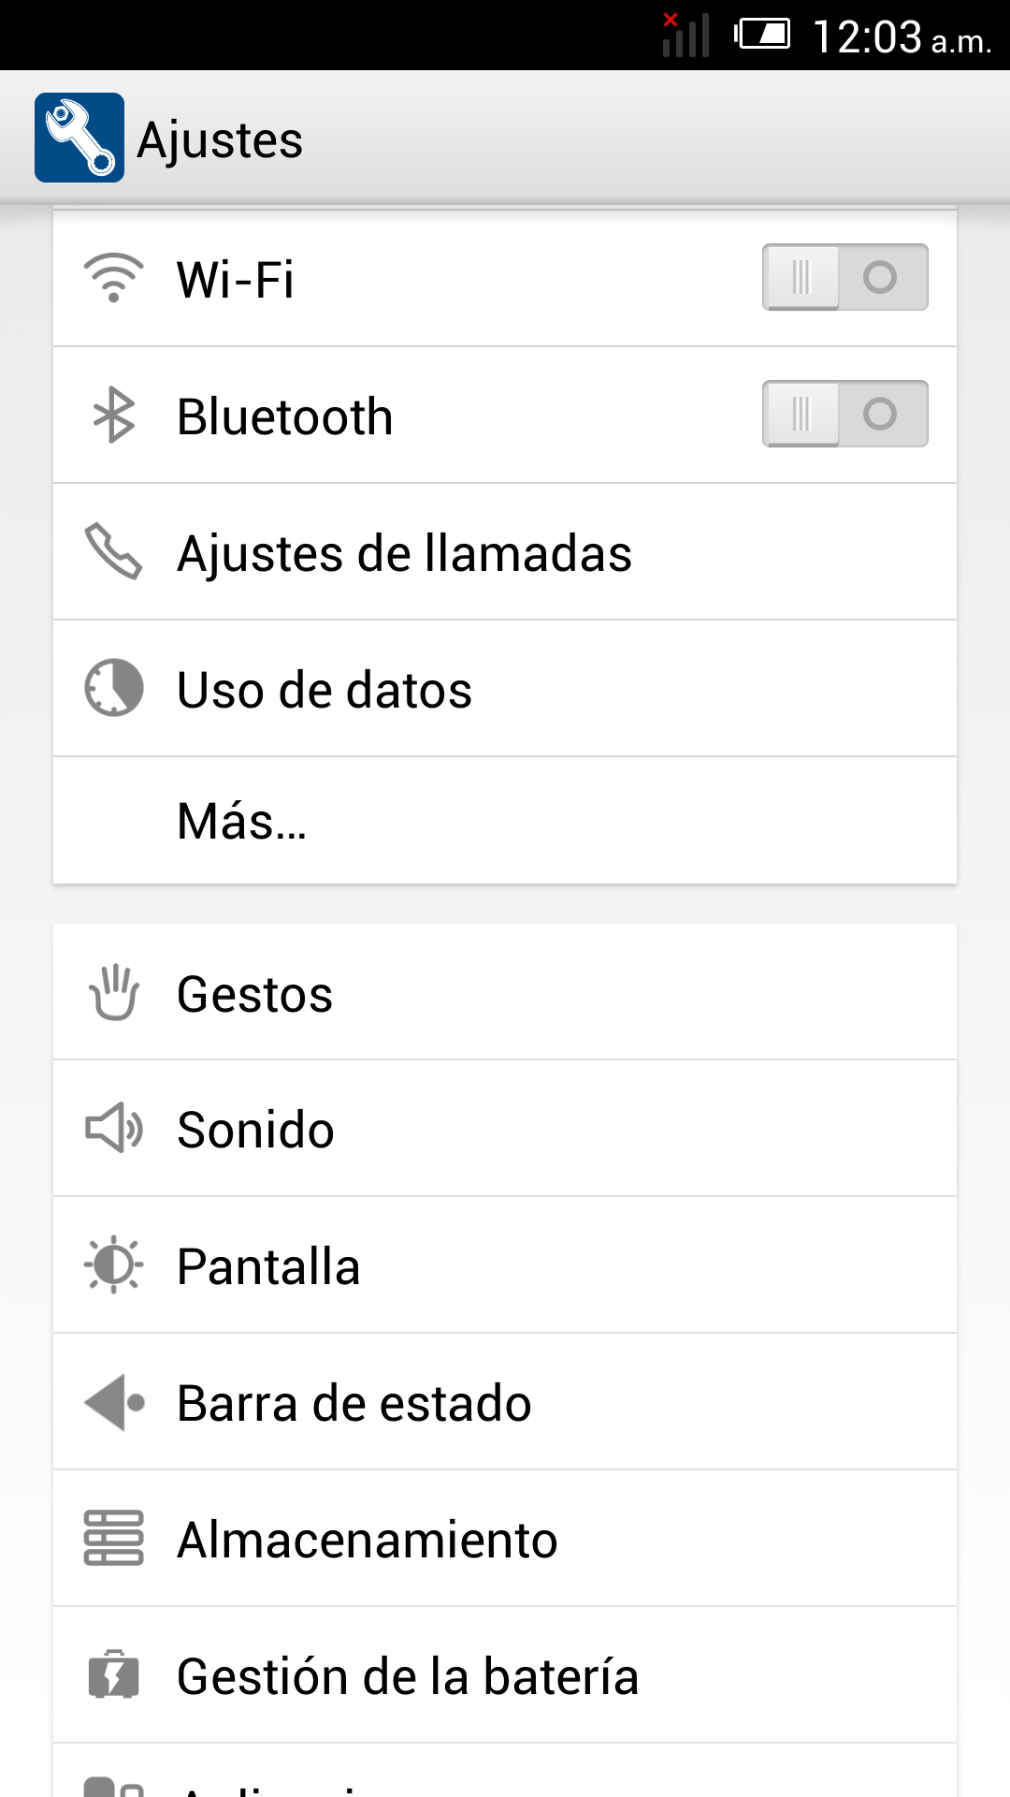Turn on the Bluetooth switch
1010x1797 pixels.
point(844,414)
